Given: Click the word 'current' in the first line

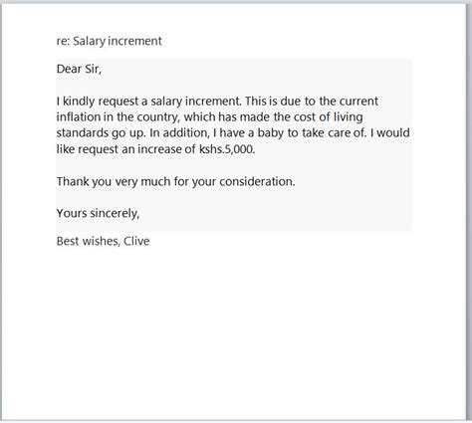Looking at the screenshot, I should (x=358, y=102).
